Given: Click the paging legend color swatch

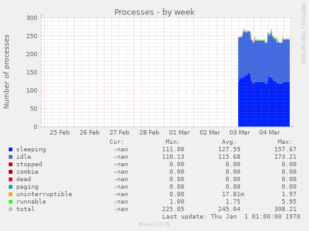Looking at the screenshot, I should (x=11, y=187).
